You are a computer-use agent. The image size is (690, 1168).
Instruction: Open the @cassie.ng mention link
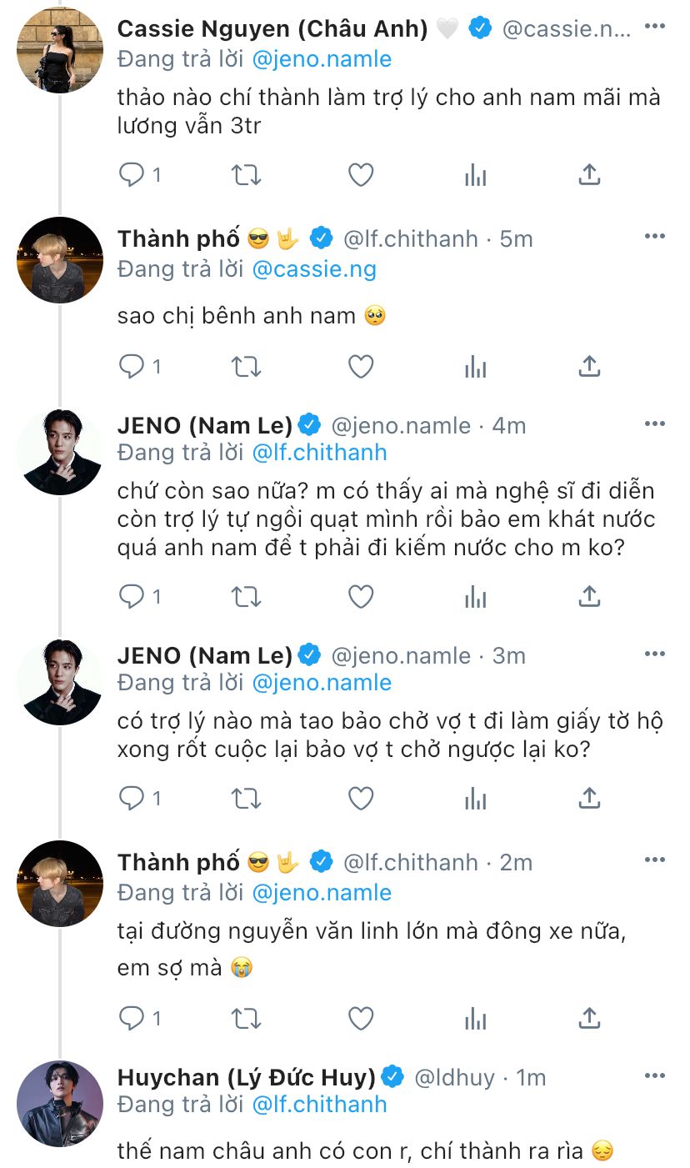point(313,269)
